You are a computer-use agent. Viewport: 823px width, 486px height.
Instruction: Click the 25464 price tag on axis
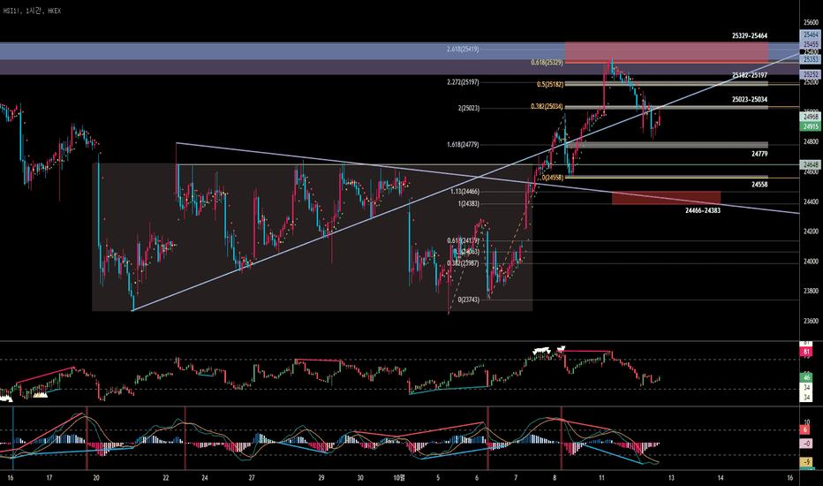pos(811,34)
